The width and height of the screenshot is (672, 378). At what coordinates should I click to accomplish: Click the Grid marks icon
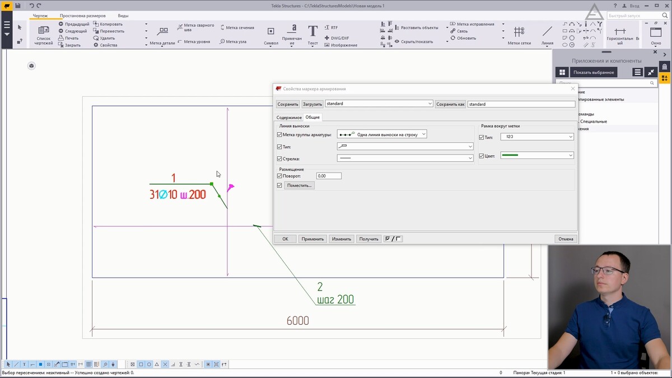519,32
